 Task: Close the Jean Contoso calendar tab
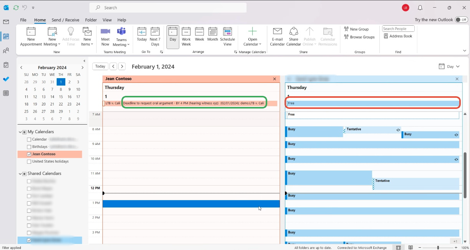click(x=275, y=79)
